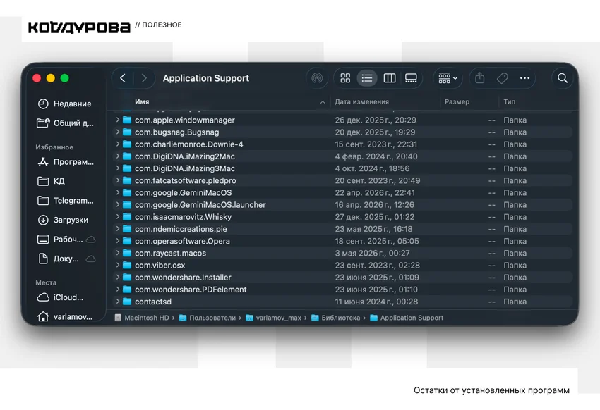Expand com.DigiDNA.iMazing3Mac folder

tap(118, 168)
